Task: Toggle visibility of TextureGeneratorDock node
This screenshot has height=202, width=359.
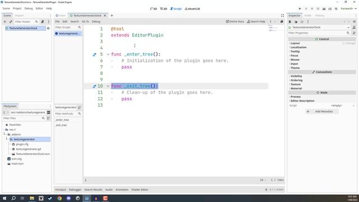Action: (x=48, y=28)
